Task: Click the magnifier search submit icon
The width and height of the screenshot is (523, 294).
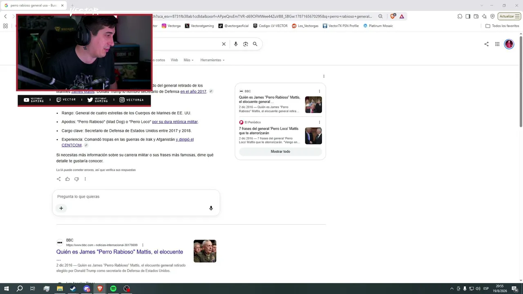Action: pyautogui.click(x=255, y=44)
